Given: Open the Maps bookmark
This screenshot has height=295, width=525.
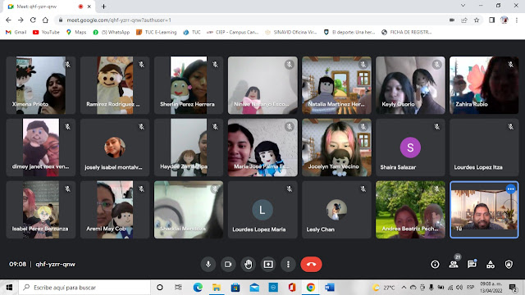Looking at the screenshot, I should (x=76, y=32).
